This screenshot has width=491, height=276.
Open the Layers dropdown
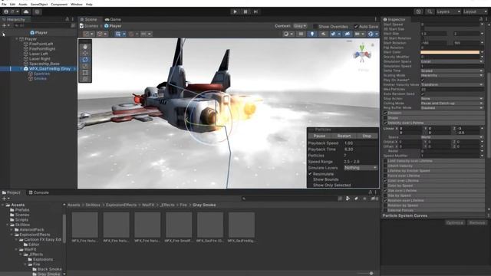coord(448,11)
